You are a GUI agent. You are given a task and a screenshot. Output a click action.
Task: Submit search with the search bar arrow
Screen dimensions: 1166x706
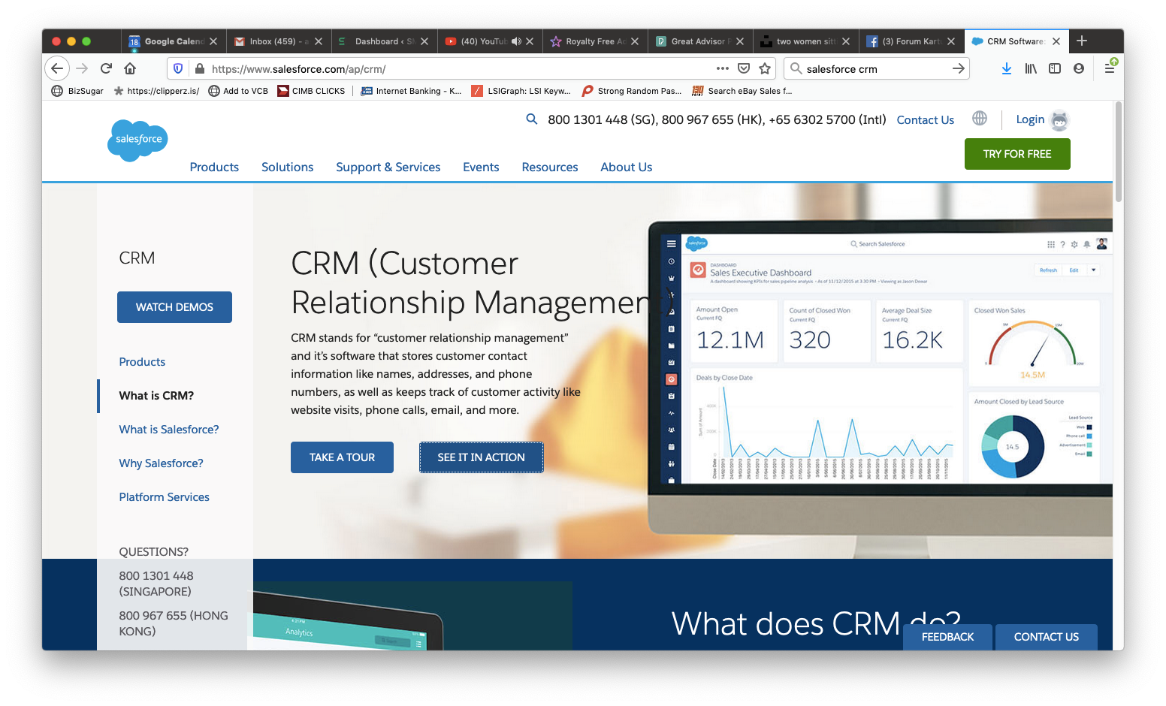click(958, 68)
